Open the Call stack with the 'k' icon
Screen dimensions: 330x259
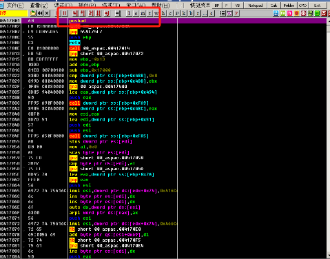click(x=184, y=13)
